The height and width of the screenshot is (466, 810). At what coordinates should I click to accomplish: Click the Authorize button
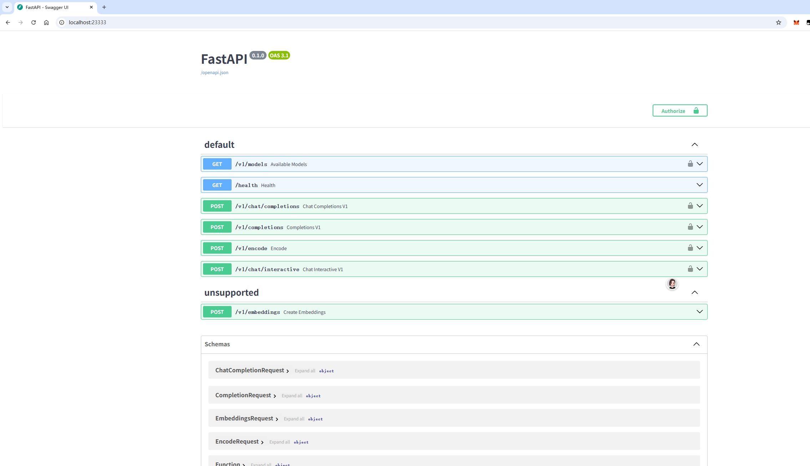(x=680, y=110)
